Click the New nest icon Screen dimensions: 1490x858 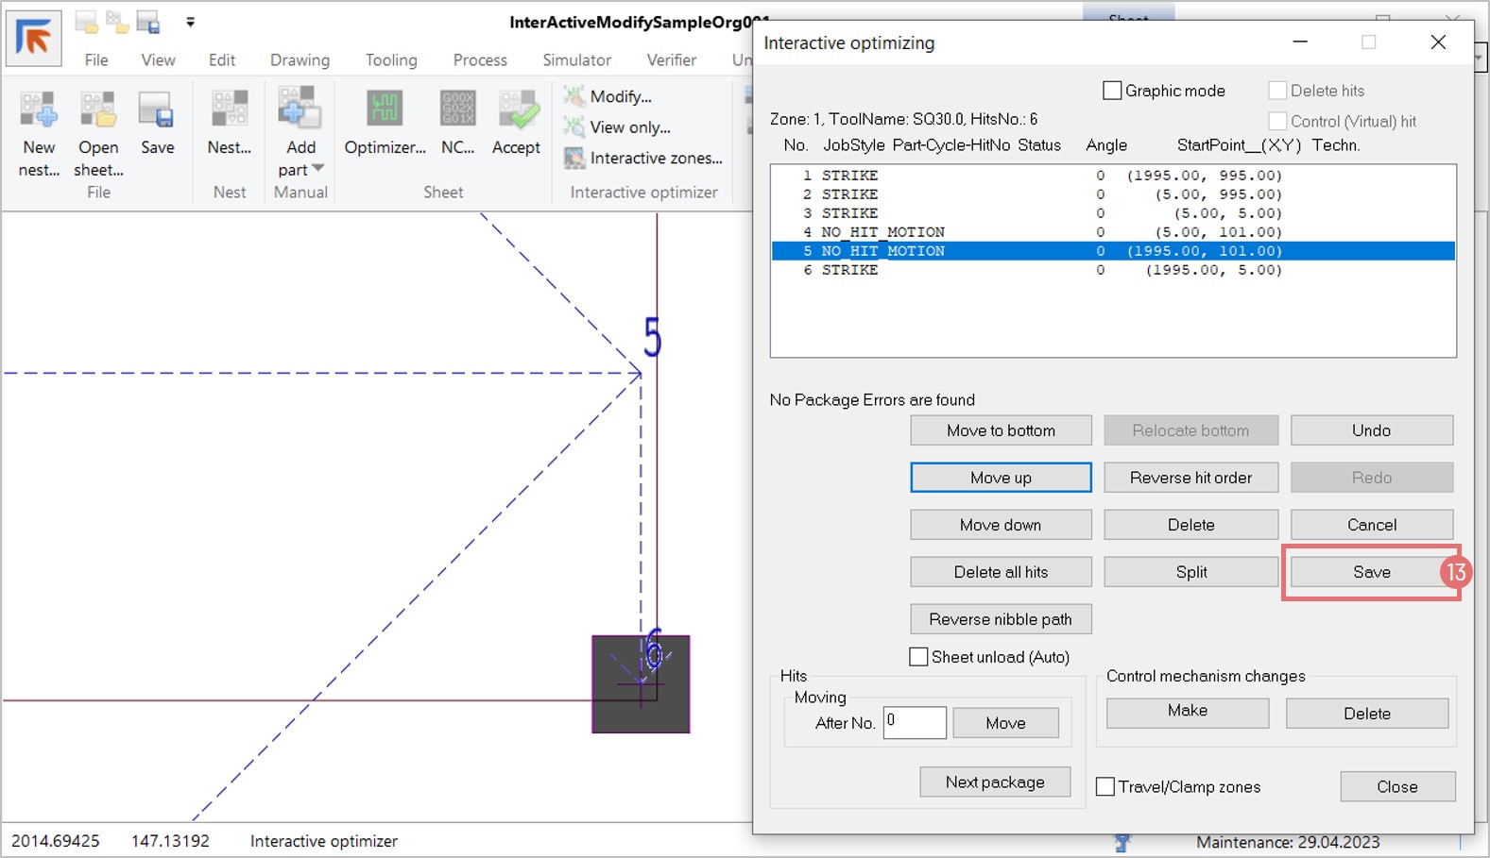39,111
